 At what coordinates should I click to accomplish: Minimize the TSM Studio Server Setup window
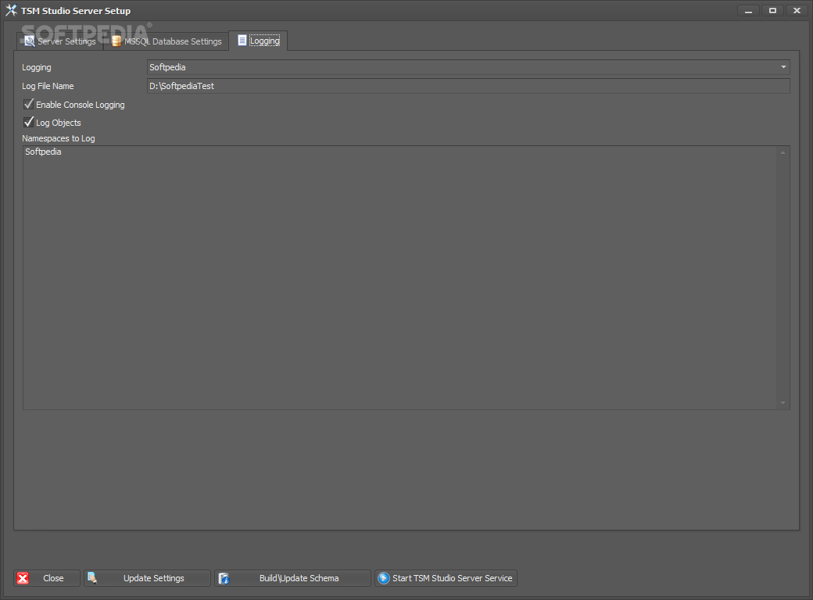[x=748, y=11]
